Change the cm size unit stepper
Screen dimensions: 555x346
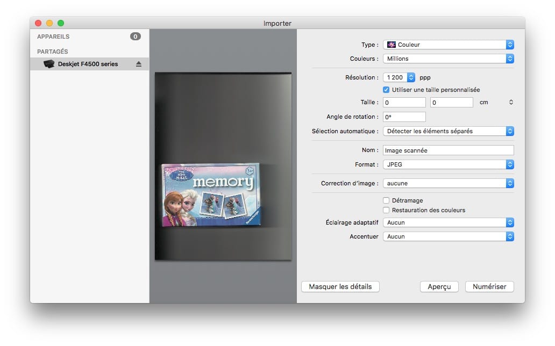[x=511, y=102]
